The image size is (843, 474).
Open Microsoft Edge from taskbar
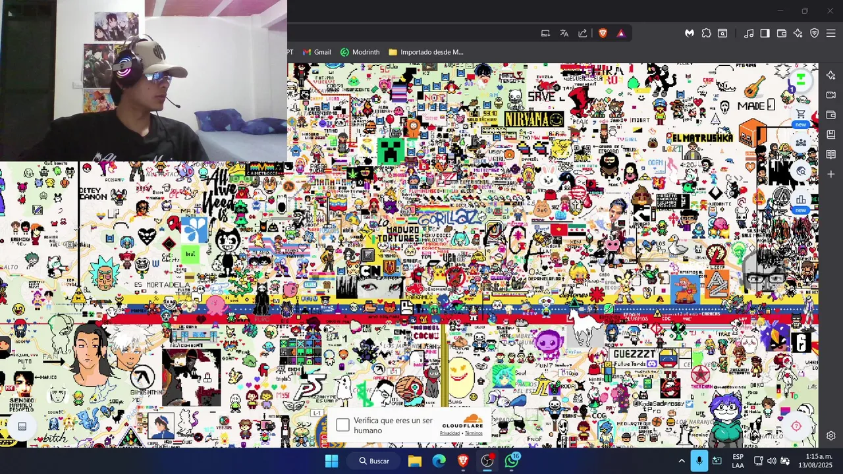point(439,461)
